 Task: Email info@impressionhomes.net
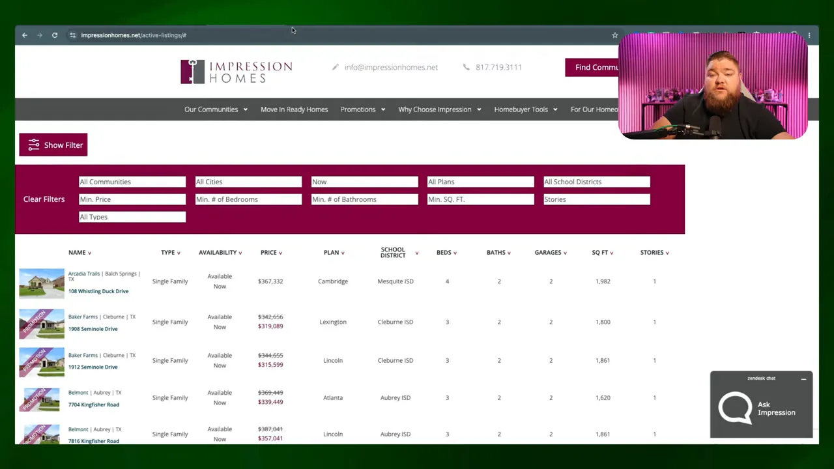click(391, 67)
